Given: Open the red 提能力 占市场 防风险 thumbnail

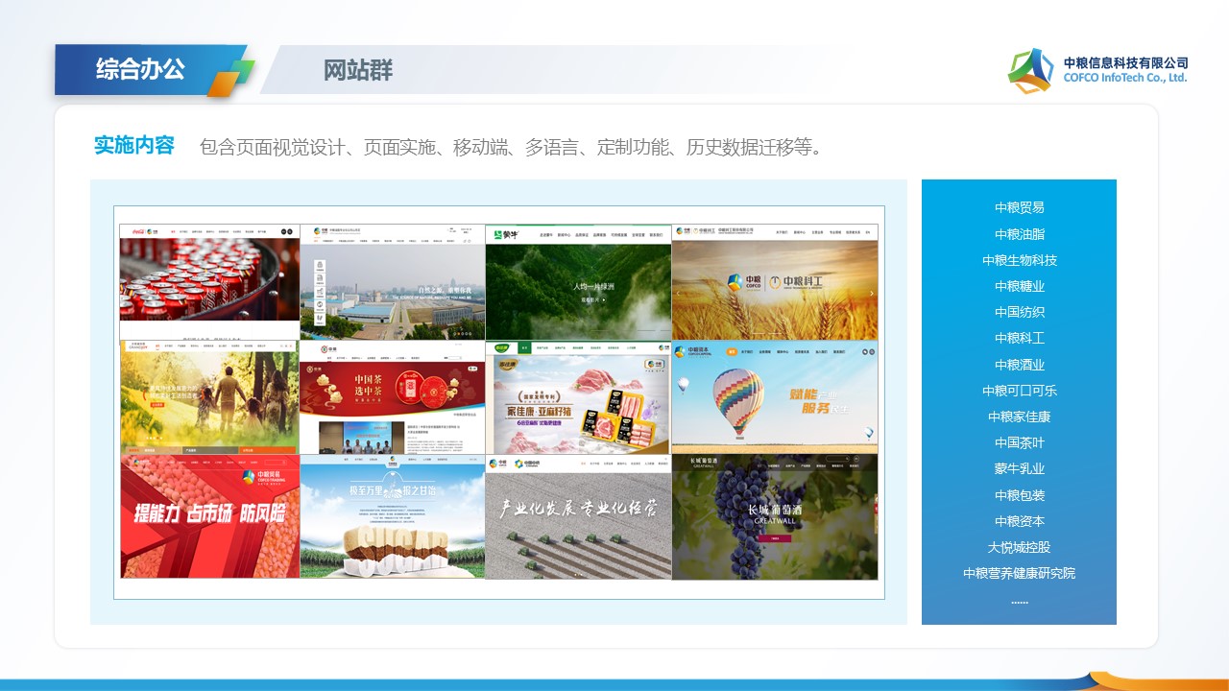Looking at the screenshot, I should point(209,518).
